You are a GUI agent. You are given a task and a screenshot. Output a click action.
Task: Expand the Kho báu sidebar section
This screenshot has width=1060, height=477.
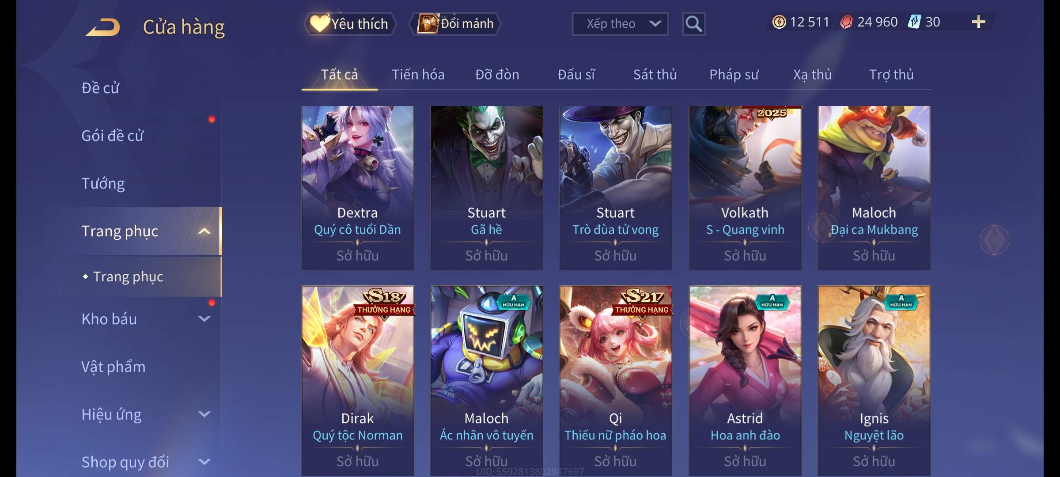(204, 318)
